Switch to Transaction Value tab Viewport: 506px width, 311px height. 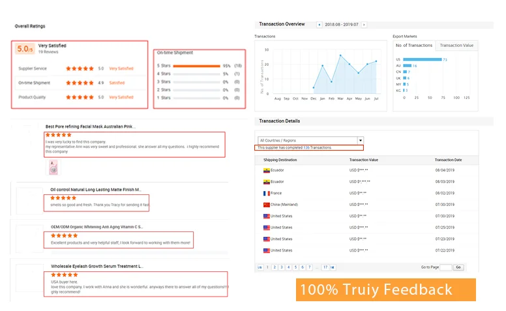coord(456,46)
